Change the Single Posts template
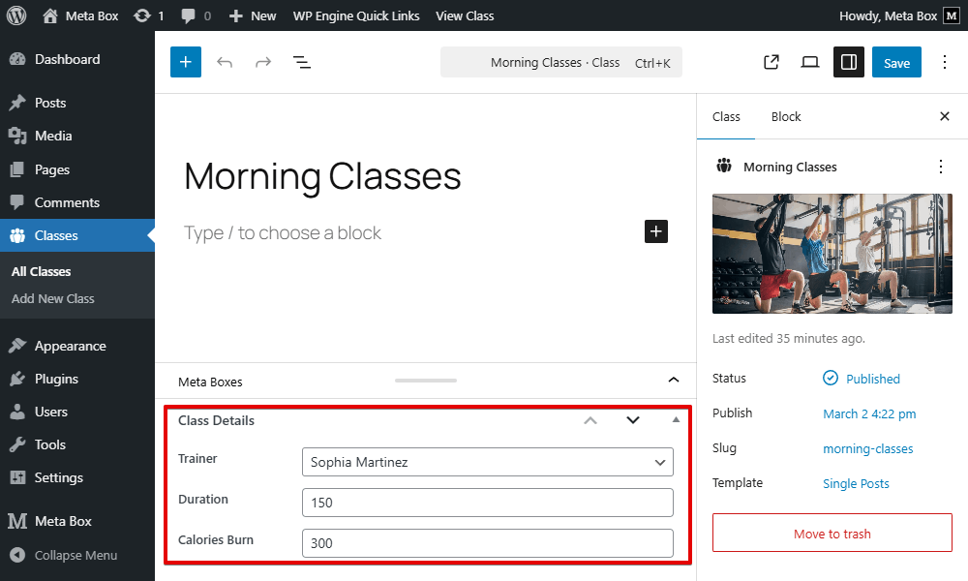 (x=857, y=483)
